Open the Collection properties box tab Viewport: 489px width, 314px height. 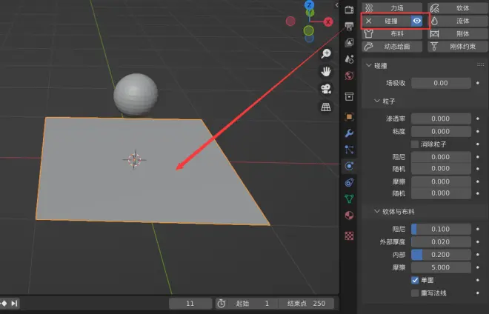(349, 96)
